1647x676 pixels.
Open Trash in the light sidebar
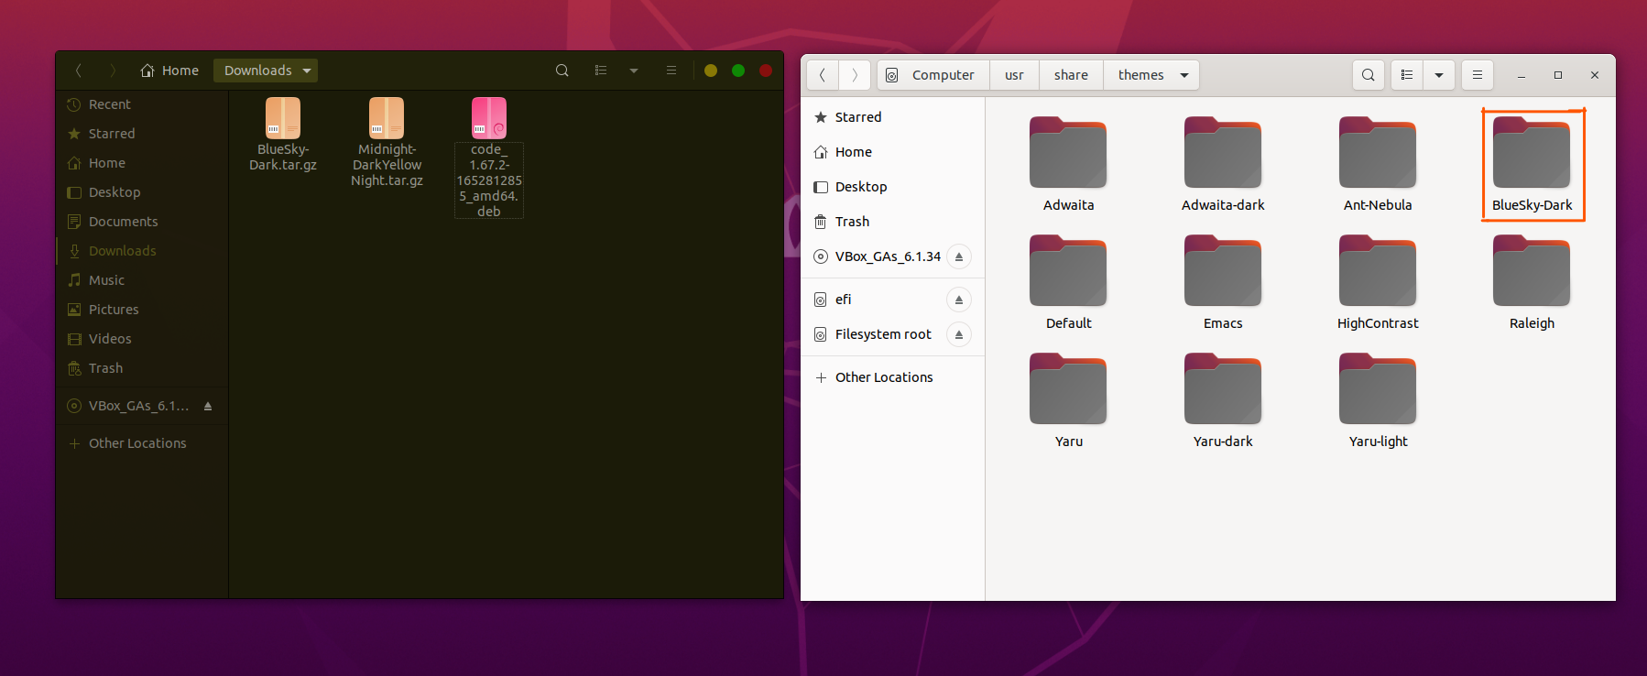[x=893, y=222]
